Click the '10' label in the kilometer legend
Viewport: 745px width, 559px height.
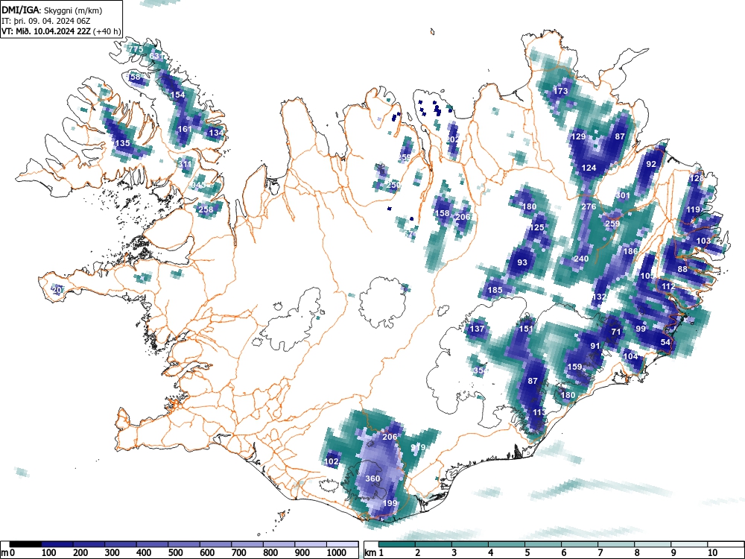coord(712,553)
